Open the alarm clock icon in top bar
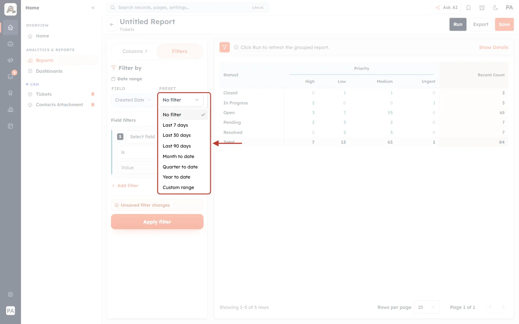This screenshot has height=324, width=519. point(482,8)
